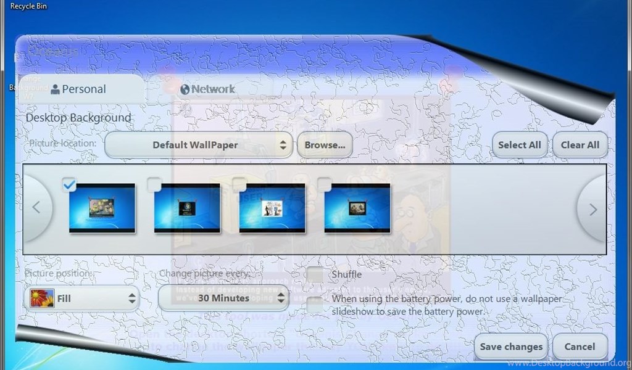The height and width of the screenshot is (370, 632).
Task: Click the flower icon beside Fill
Action: pos(42,298)
